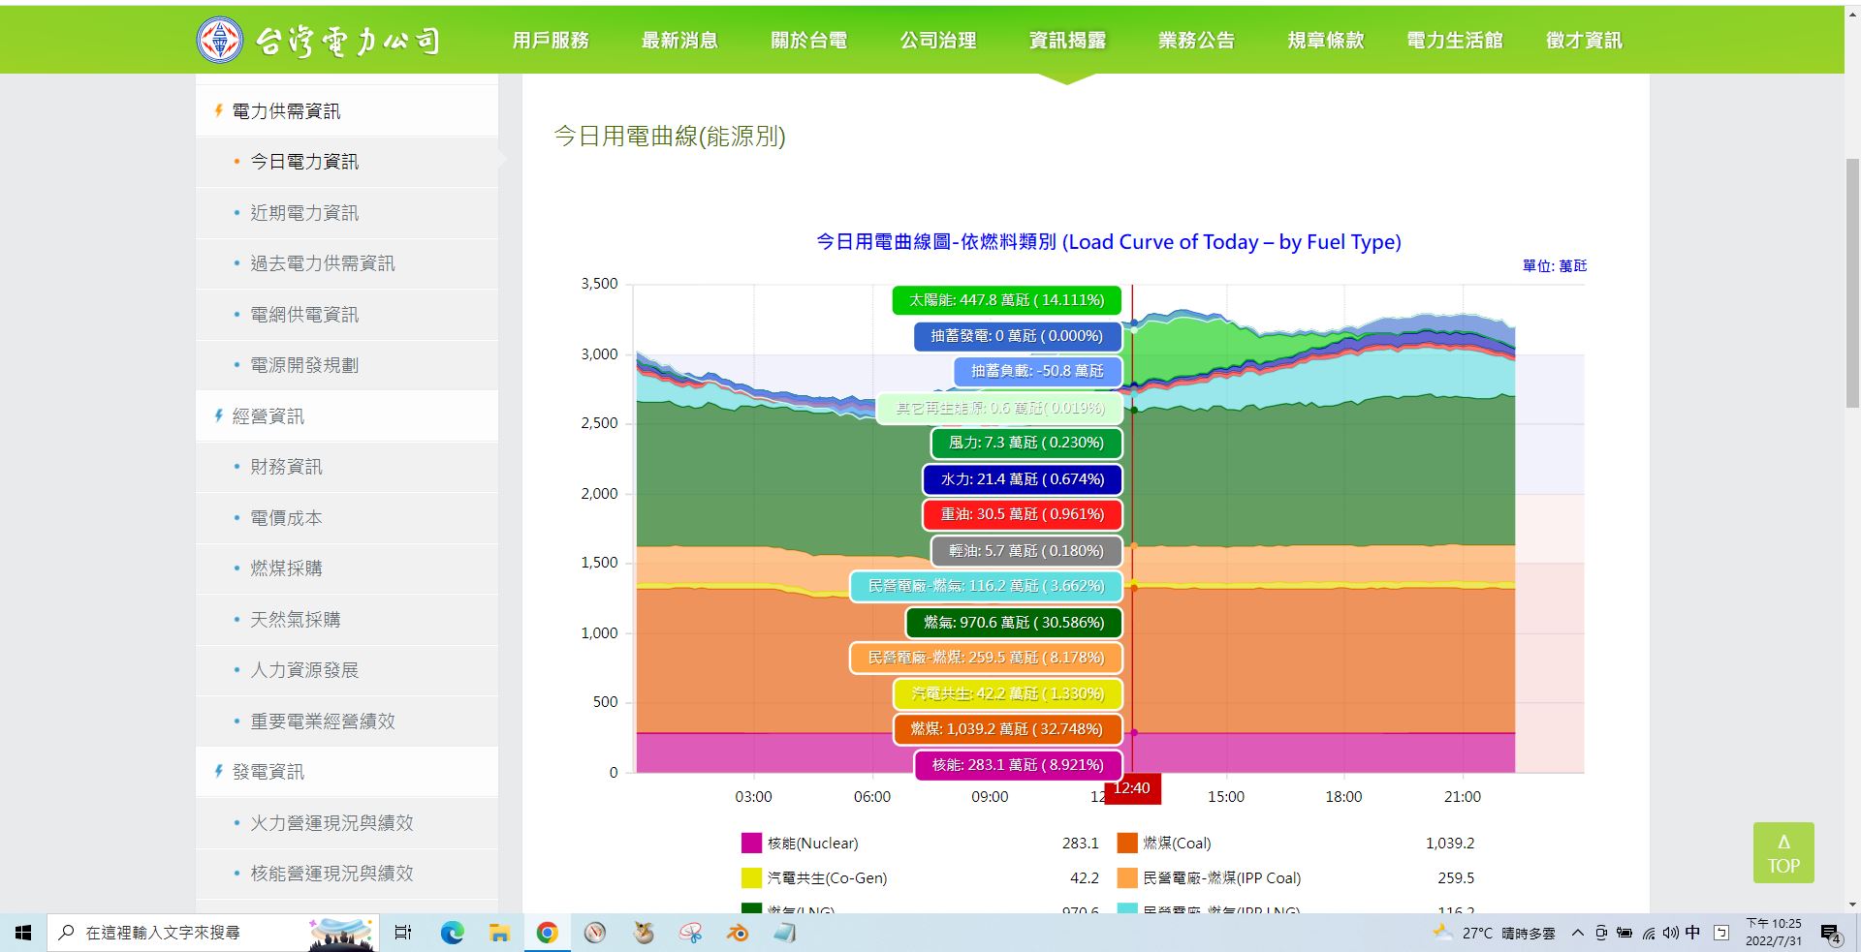Click the 重油 30.5 萬瓩 tooltip label
This screenshot has height=952, width=1861.
click(x=1023, y=514)
